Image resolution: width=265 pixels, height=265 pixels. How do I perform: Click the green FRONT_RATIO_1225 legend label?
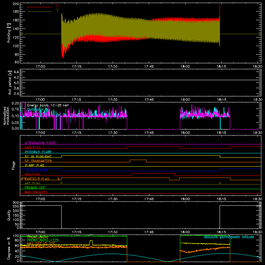pyautogui.click(x=43, y=240)
